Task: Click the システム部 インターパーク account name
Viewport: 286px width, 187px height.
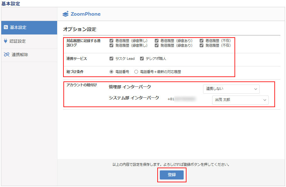Action: coord(134,98)
